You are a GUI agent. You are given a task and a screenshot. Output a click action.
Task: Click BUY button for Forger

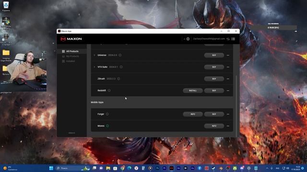pyautogui.click(x=214, y=114)
